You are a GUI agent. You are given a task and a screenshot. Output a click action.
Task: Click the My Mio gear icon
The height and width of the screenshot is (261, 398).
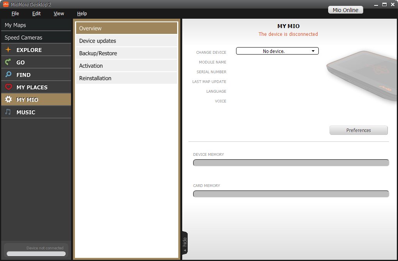pyautogui.click(x=8, y=99)
